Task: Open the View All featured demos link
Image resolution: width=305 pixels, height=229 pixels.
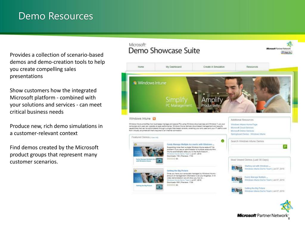Action: (155, 137)
